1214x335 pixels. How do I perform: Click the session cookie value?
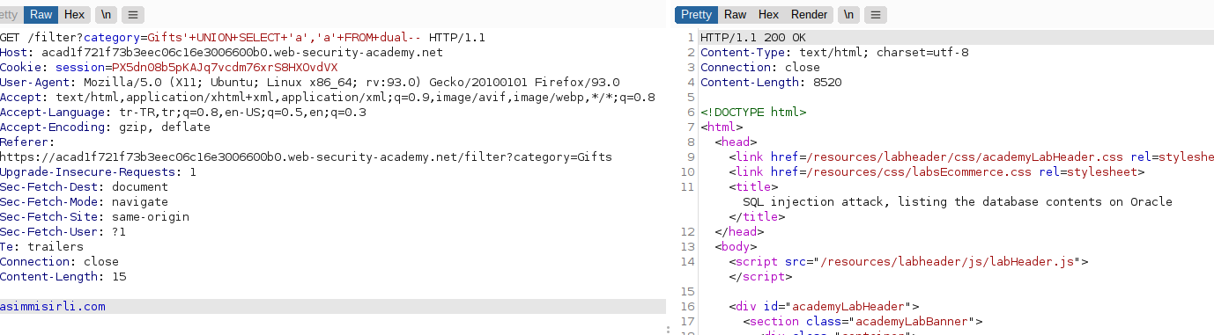(225, 67)
